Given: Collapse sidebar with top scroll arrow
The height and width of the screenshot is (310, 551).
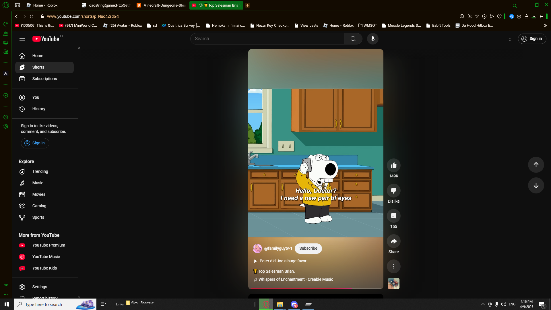Looking at the screenshot, I should point(79,48).
